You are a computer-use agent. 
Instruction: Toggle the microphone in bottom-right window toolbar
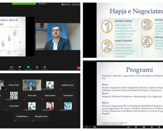pos(87,127)
